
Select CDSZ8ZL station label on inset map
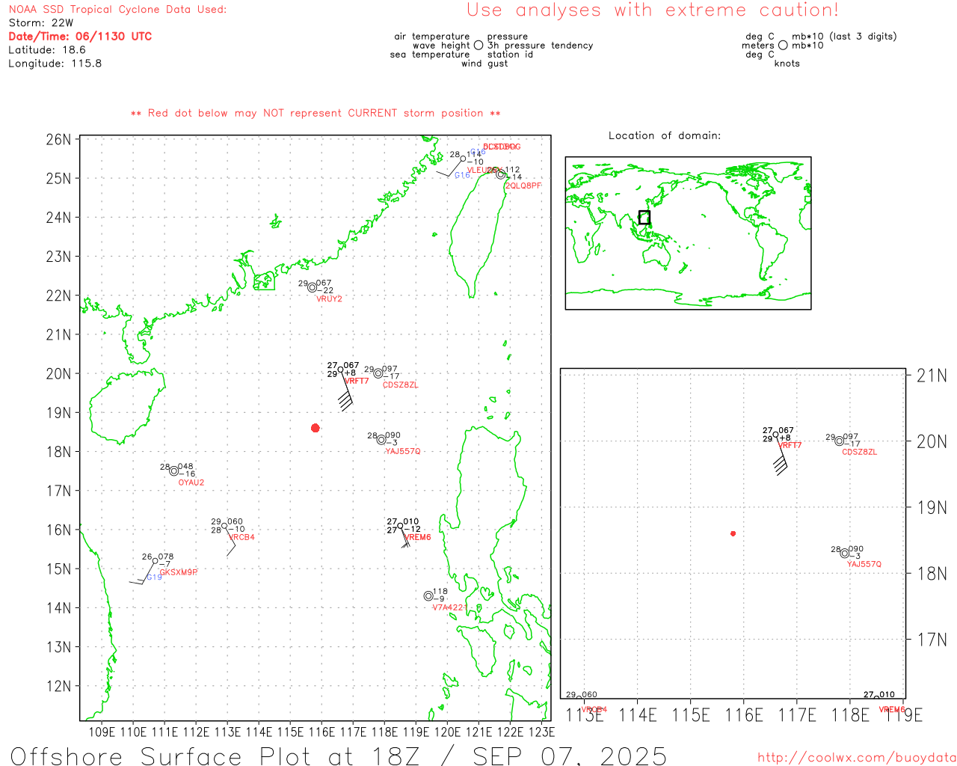pos(860,453)
